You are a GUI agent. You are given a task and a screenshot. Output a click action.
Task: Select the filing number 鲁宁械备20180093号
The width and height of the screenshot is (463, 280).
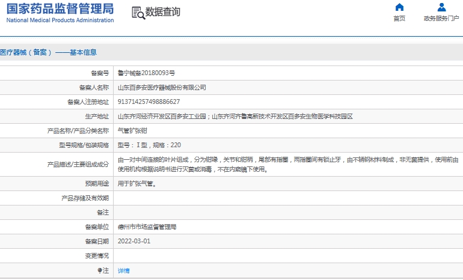[x=146, y=73]
